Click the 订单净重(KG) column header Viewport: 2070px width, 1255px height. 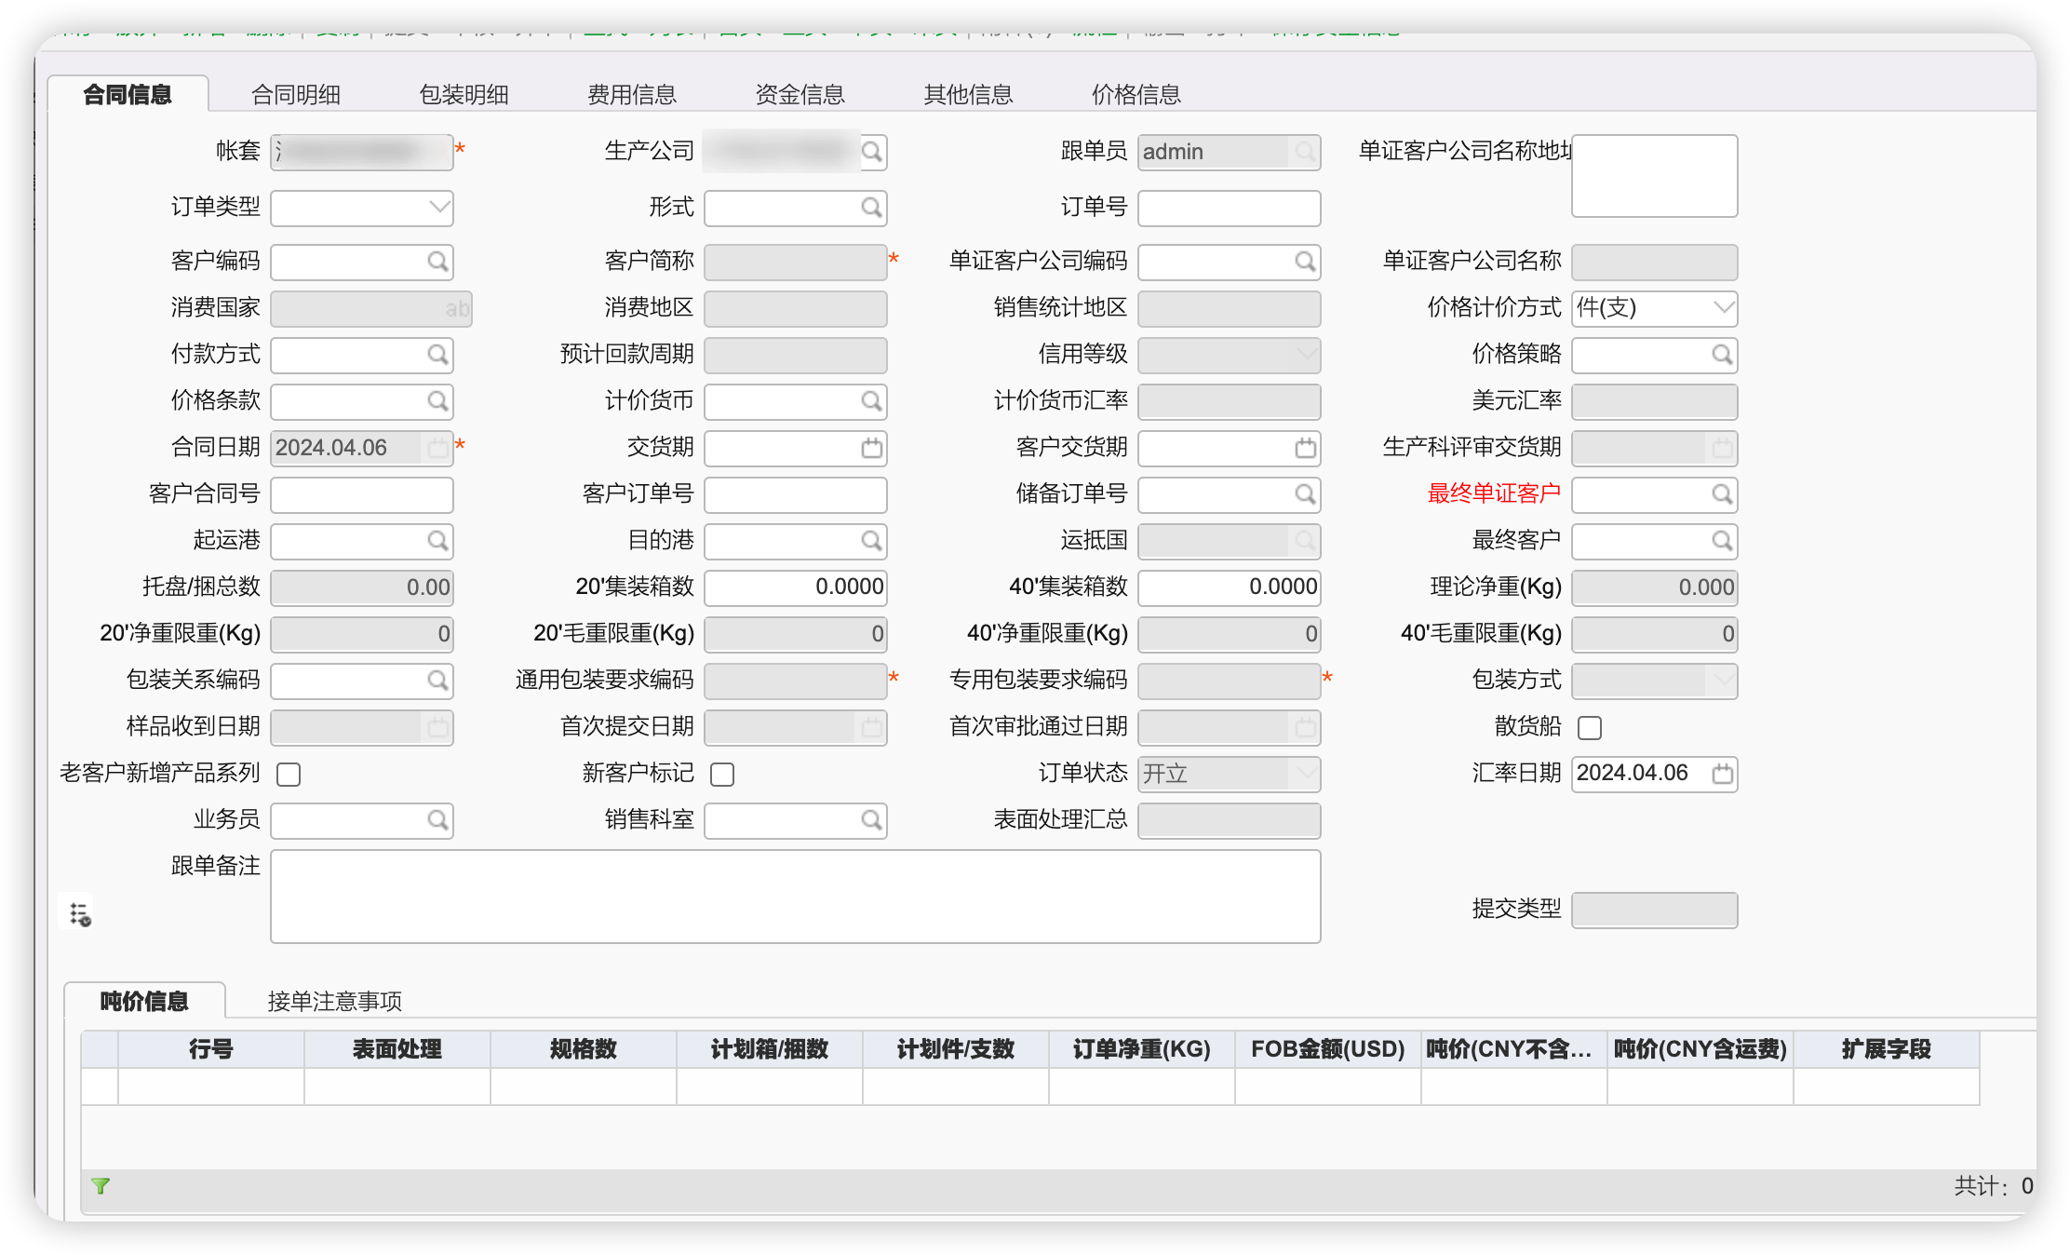pyautogui.click(x=1142, y=1049)
